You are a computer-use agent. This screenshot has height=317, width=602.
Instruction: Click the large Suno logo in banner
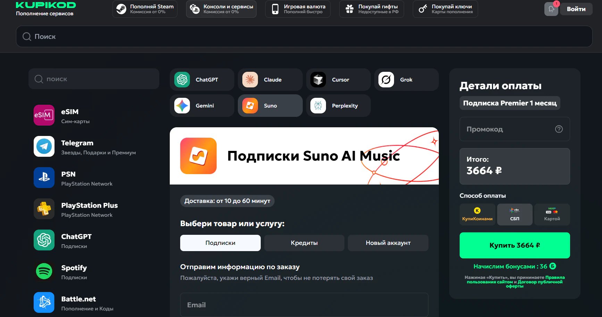pyautogui.click(x=198, y=156)
